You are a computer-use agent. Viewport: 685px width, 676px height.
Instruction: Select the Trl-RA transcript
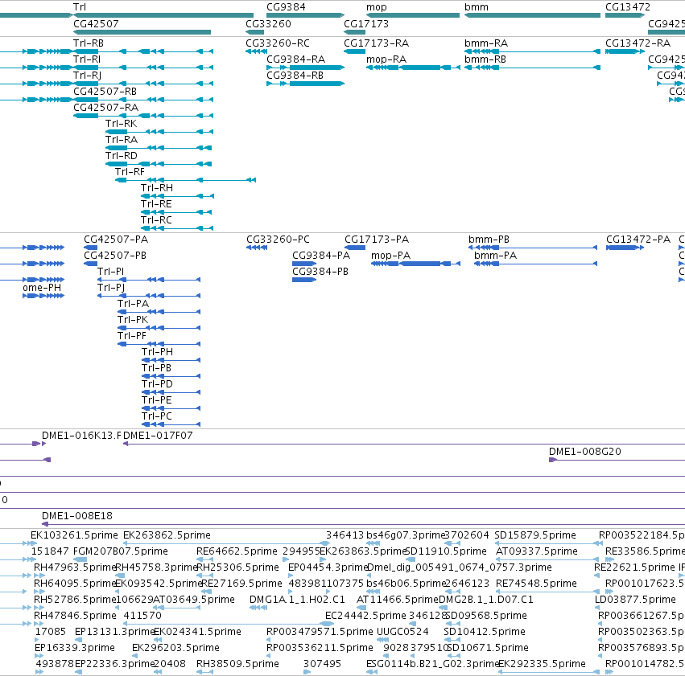coord(122,140)
